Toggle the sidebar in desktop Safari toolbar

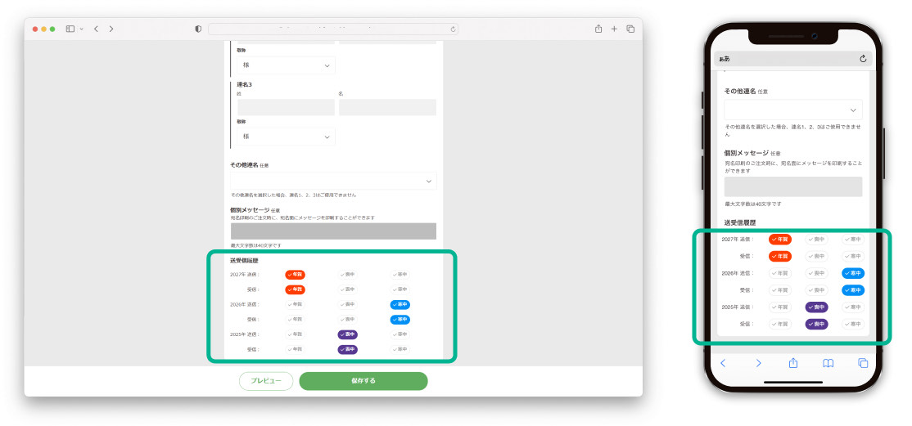click(x=70, y=29)
